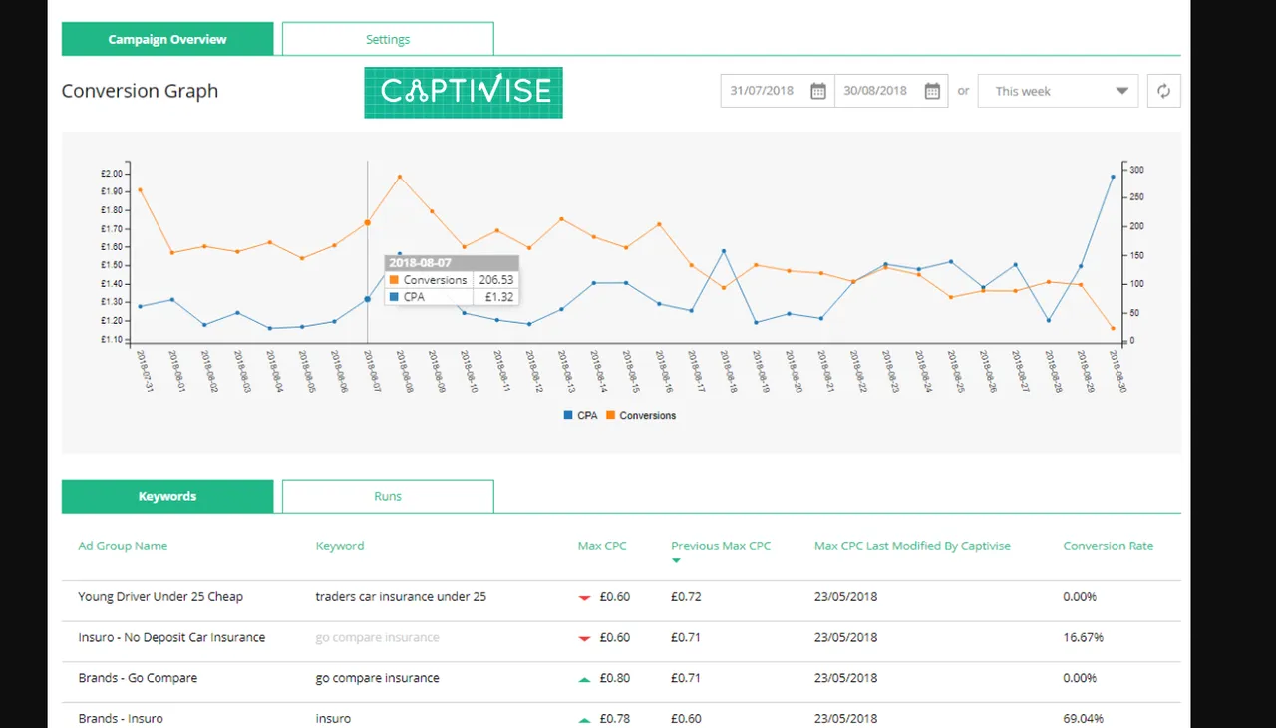This screenshot has height=728, width=1276.
Task: Open the start date calendar picker icon
Action: click(x=818, y=91)
